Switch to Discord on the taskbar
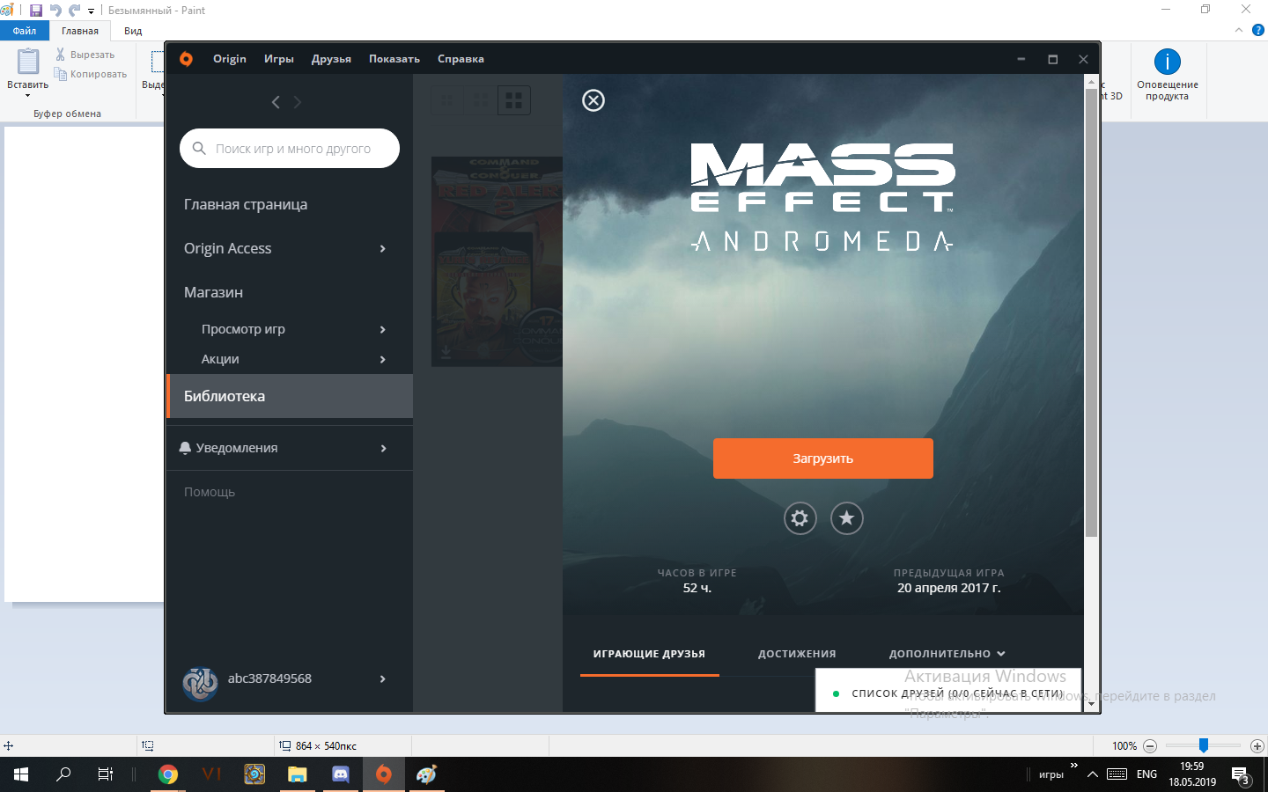 coord(341,774)
